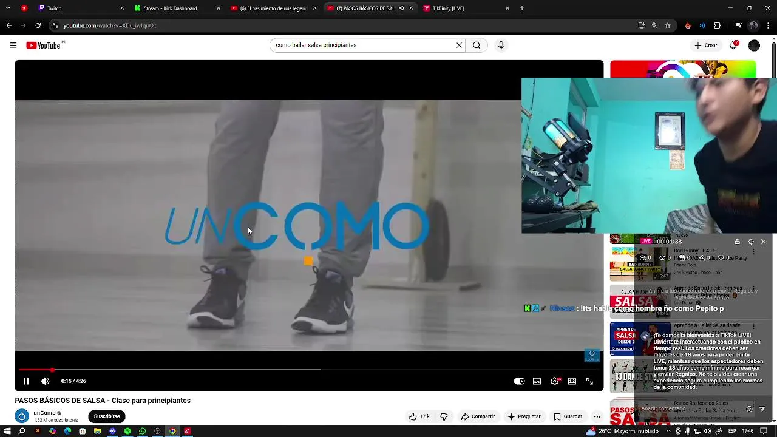Dislike the video with thumbs down

pyautogui.click(x=444, y=416)
